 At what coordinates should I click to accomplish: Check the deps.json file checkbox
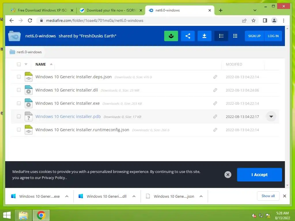[x=19, y=77]
